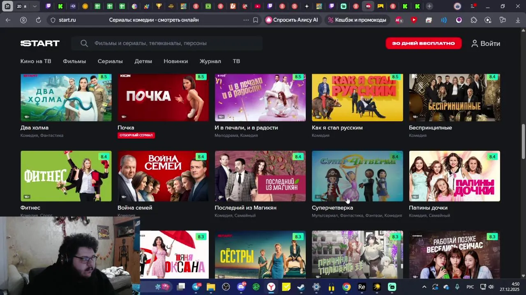Open И в печали, и в радости poster
The height and width of the screenshot is (295, 526).
260,98
